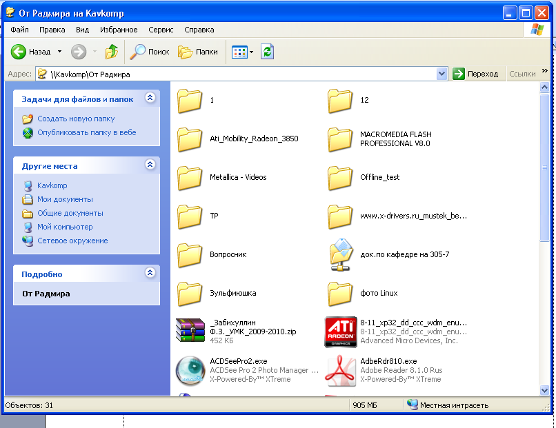Screen dimensions: 556x428
Task: Select the Metallica - Videos folder icon
Action: coord(190,178)
